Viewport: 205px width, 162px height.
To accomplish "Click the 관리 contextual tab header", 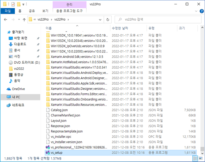I will (x=69, y=5).
